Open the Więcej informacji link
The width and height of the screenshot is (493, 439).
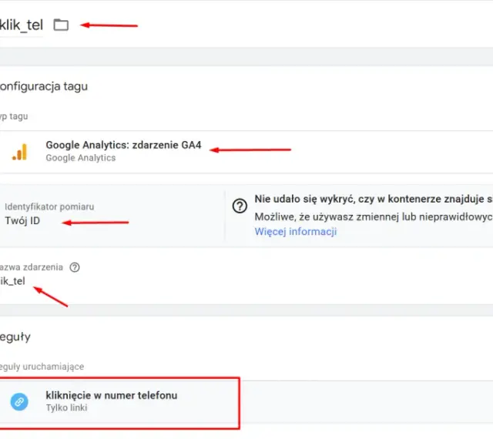(x=296, y=232)
